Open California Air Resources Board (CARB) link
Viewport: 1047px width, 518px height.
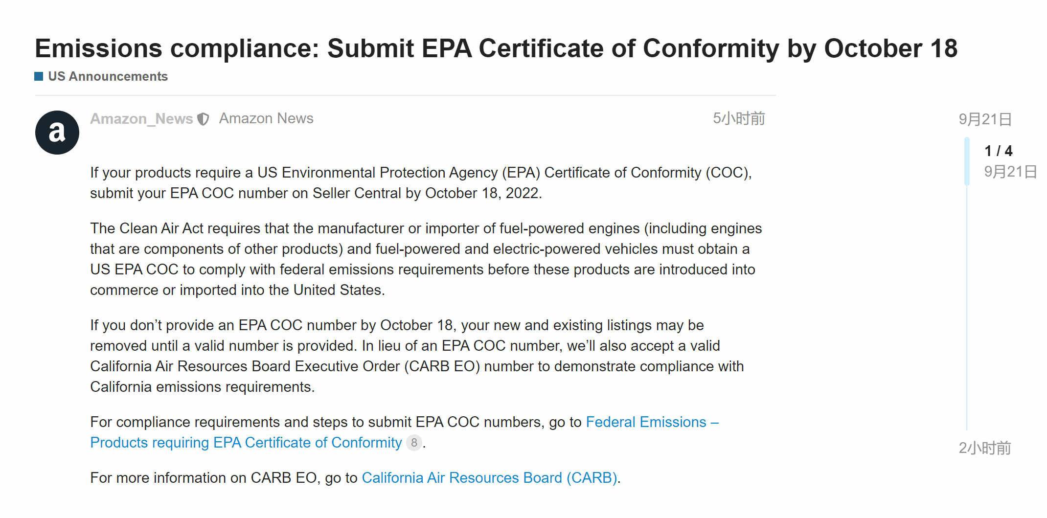click(x=489, y=477)
